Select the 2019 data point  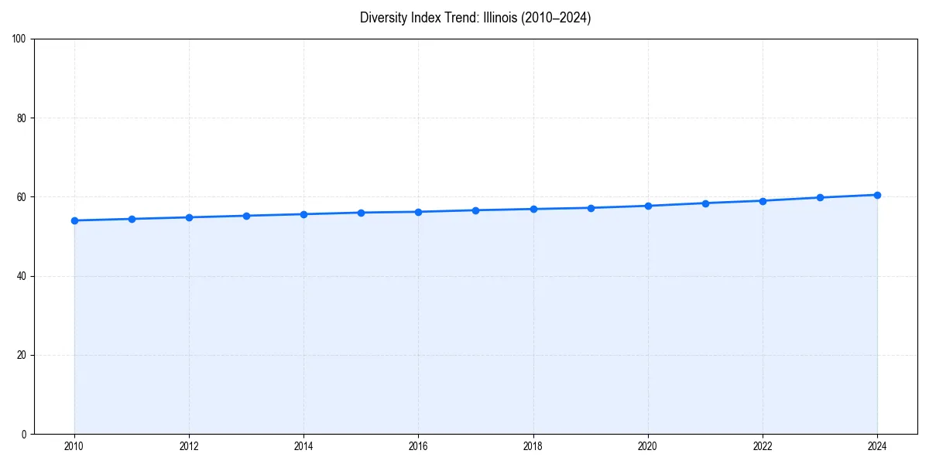(590, 206)
